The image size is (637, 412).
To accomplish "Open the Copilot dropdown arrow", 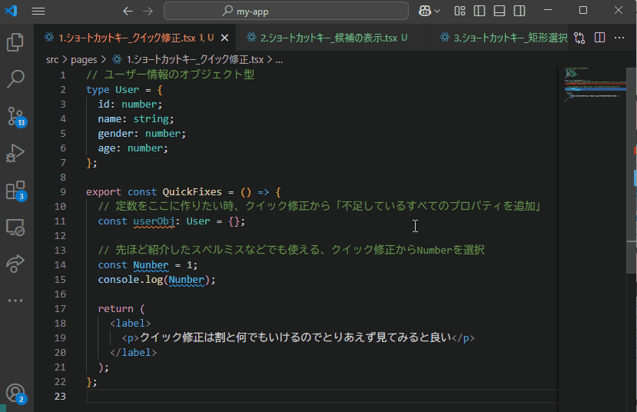I will coord(437,11).
